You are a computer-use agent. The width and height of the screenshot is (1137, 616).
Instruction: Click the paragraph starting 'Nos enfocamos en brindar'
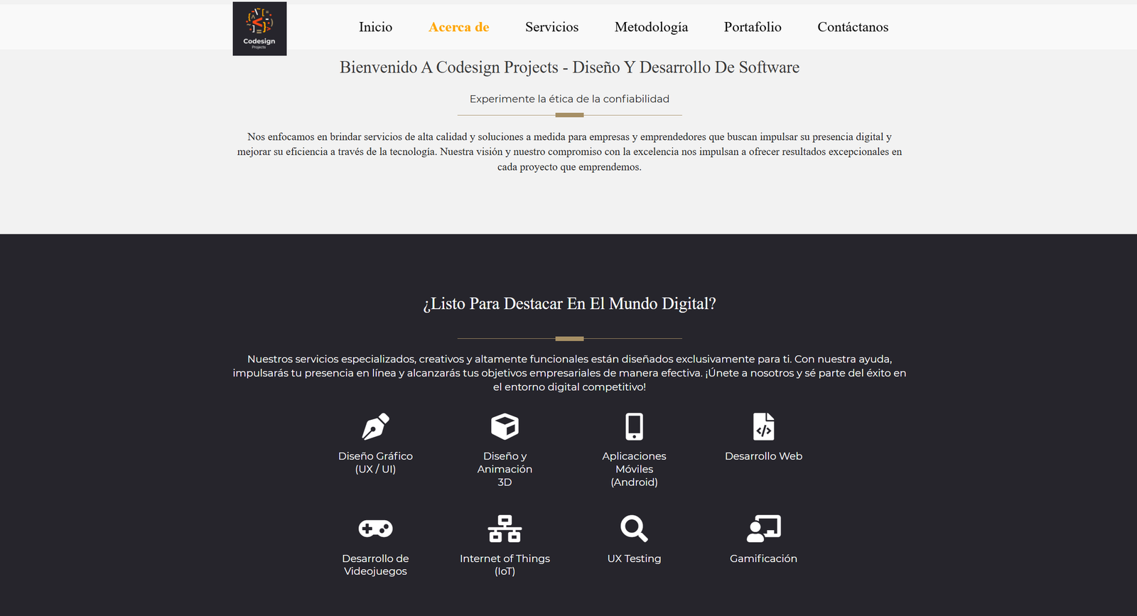tap(569, 152)
